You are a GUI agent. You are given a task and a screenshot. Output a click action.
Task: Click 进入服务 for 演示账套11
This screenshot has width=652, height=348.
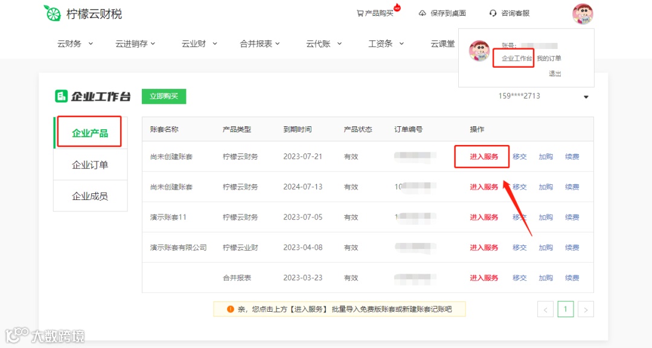pos(484,217)
